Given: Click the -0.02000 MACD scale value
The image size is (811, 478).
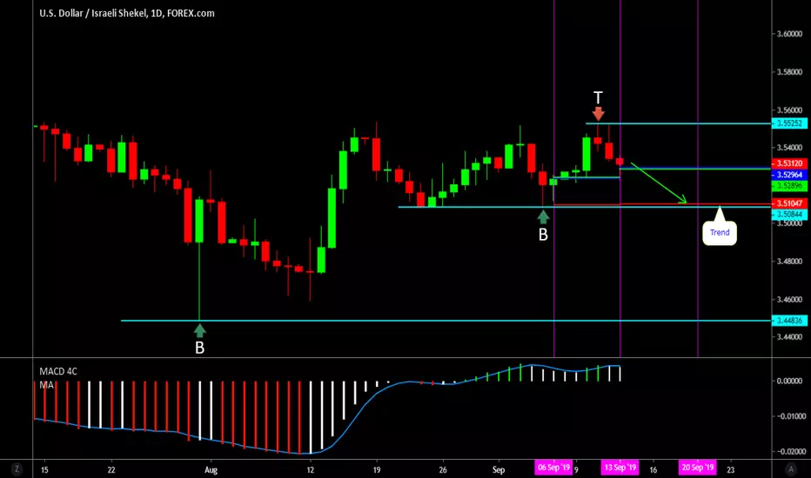Looking at the screenshot, I should (x=791, y=451).
